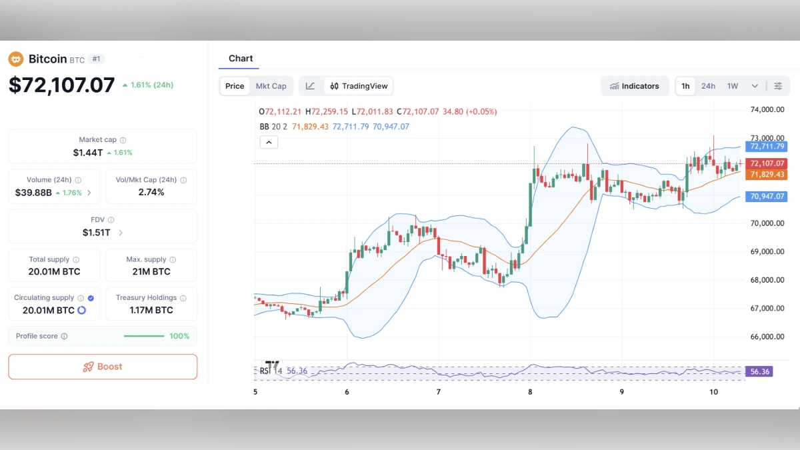Viewport: 800px width, 450px height.
Task: Switch to the Chart tab
Action: click(241, 58)
